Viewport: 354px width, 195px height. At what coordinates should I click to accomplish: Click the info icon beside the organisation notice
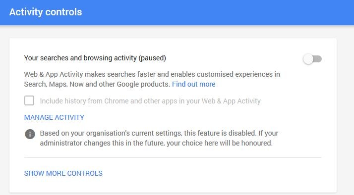click(30, 134)
